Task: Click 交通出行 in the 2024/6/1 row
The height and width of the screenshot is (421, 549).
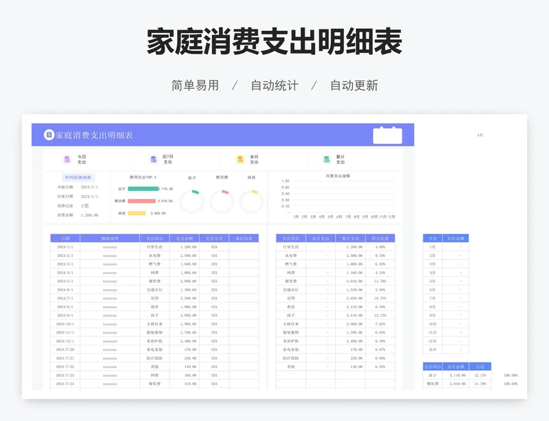Action: coord(154,290)
